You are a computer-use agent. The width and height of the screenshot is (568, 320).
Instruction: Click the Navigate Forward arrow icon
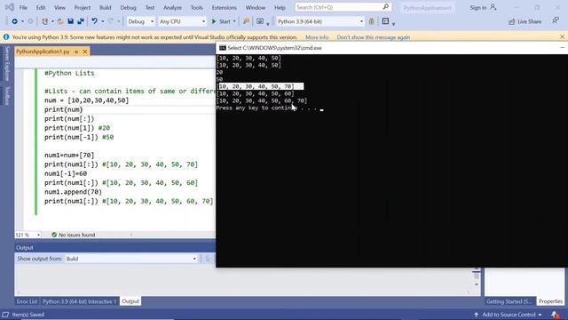(31, 21)
